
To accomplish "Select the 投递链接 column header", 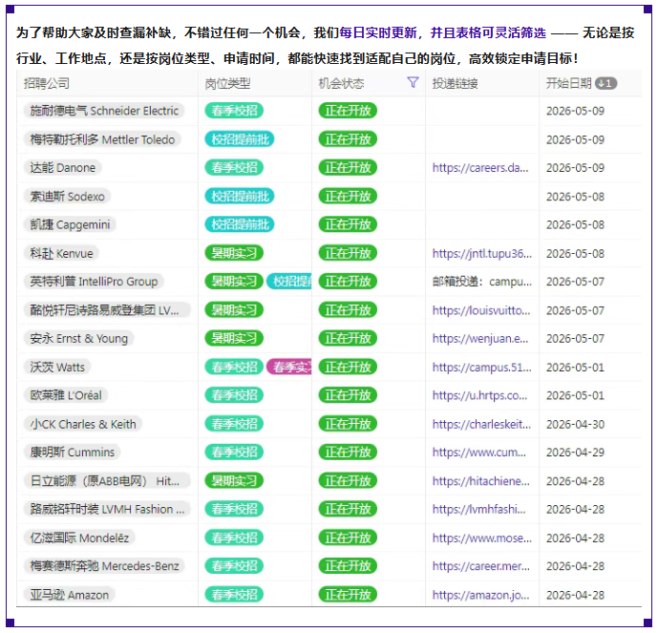I will [x=455, y=83].
